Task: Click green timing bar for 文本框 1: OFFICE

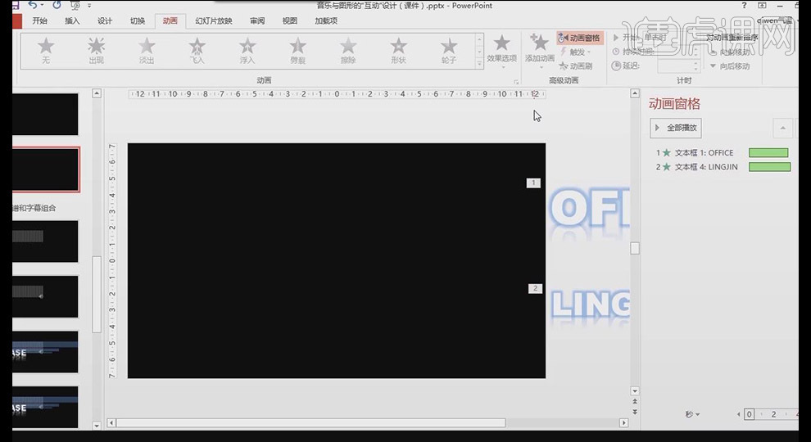Action: click(x=768, y=153)
